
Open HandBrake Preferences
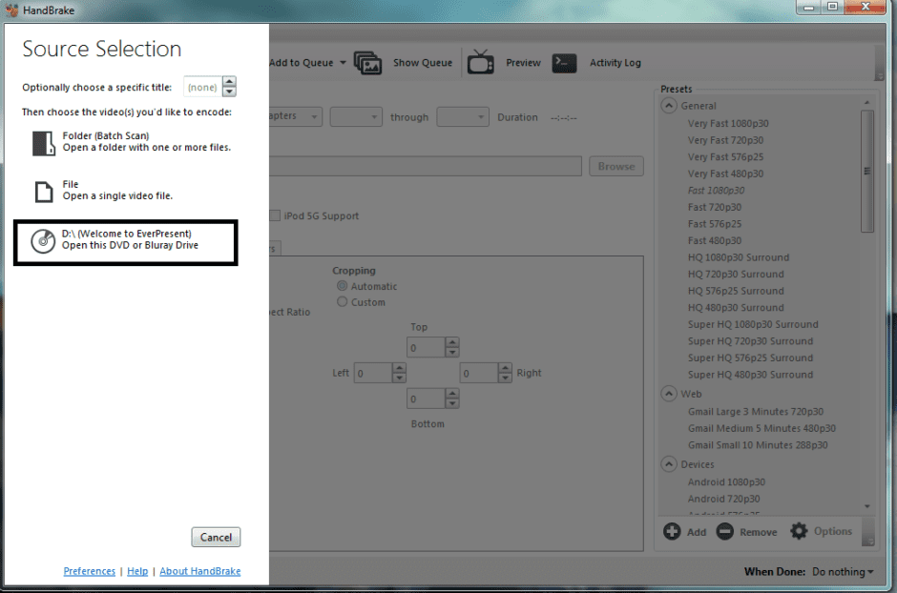point(89,570)
